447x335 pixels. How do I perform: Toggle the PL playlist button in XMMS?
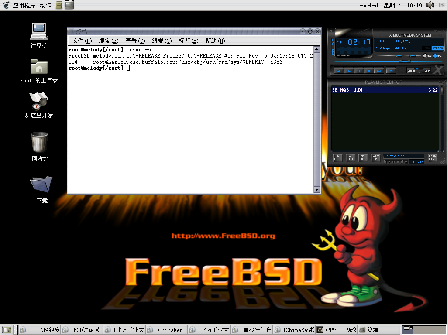click(437, 56)
